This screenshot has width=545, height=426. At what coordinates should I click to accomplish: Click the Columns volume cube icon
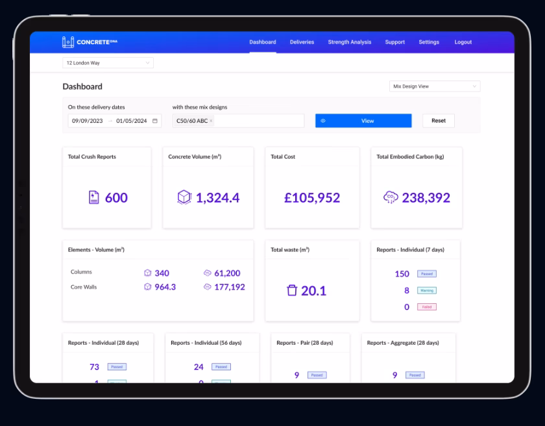point(147,273)
